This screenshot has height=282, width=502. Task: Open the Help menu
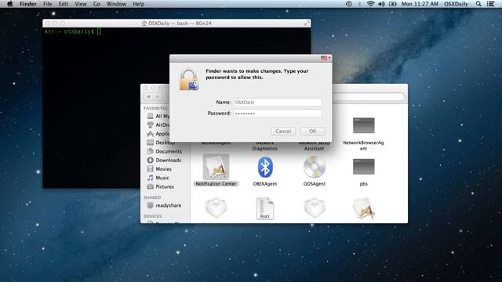[x=139, y=4]
